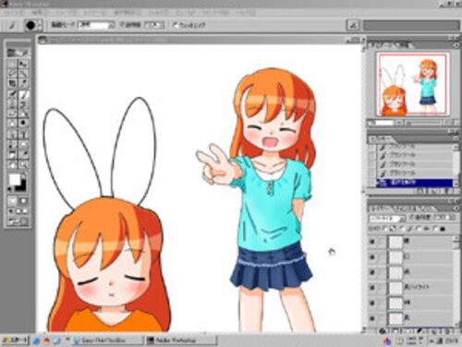Select the Hand tool

(12, 165)
